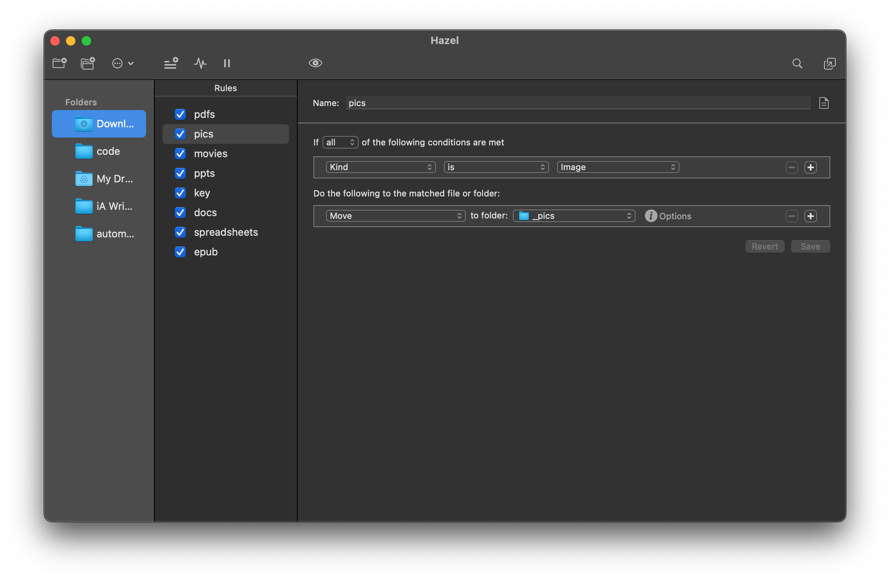Click the add folder toolbar icon
The width and height of the screenshot is (890, 580).
[60, 63]
